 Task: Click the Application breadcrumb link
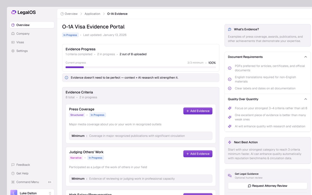[92, 14]
